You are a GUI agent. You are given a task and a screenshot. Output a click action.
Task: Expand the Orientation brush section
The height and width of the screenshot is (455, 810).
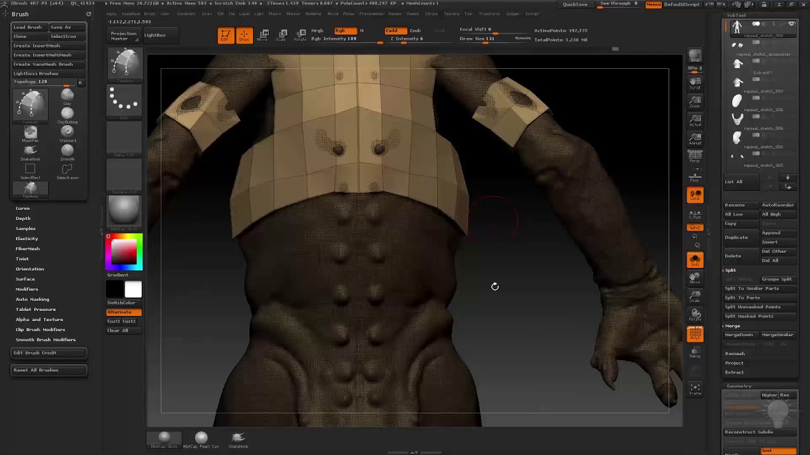[30, 269]
